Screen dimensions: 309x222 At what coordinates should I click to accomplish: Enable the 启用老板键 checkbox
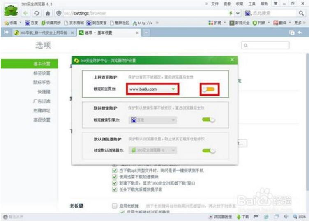pos(114,206)
